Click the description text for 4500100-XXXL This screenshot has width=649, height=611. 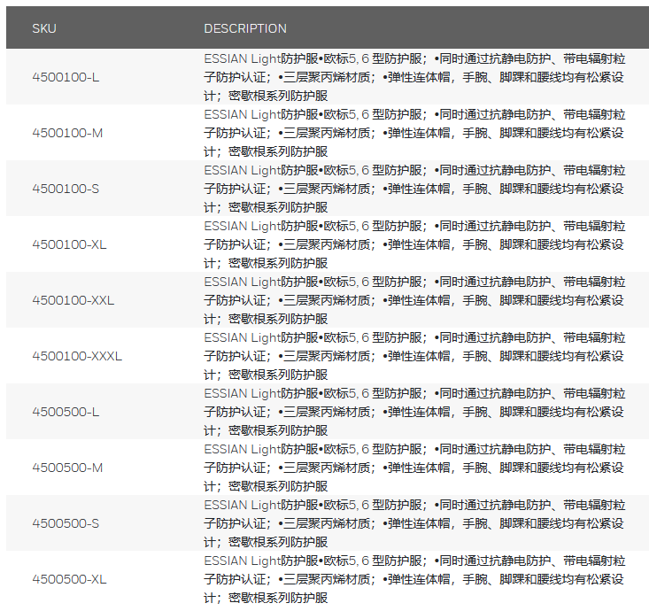click(414, 356)
